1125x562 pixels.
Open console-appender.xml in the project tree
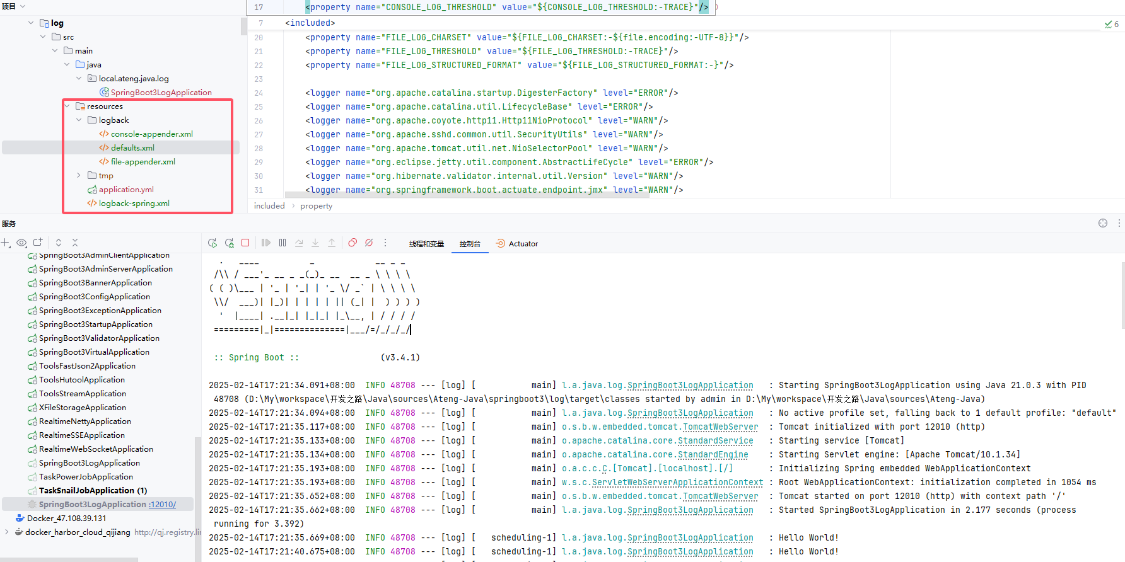(151, 134)
